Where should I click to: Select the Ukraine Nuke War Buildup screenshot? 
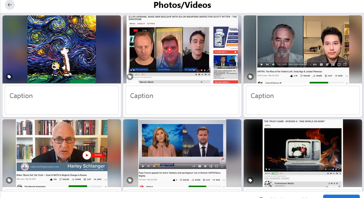[x=182, y=49]
